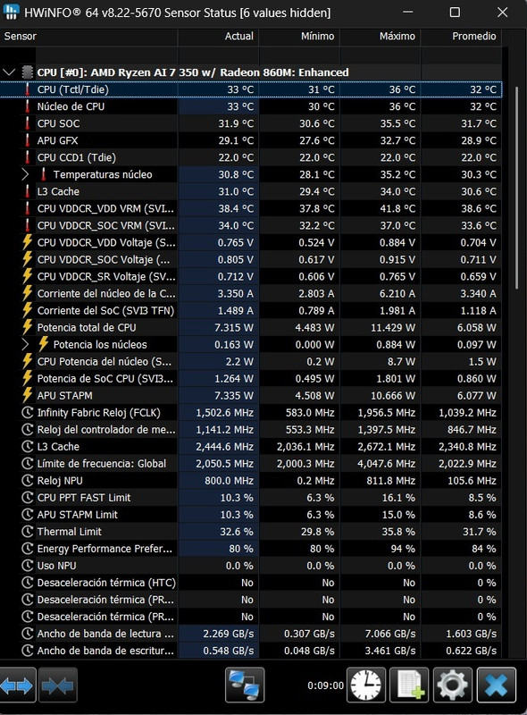Expand the Potencia los núcleos subtree
This screenshot has height=715, width=527.
pos(25,344)
